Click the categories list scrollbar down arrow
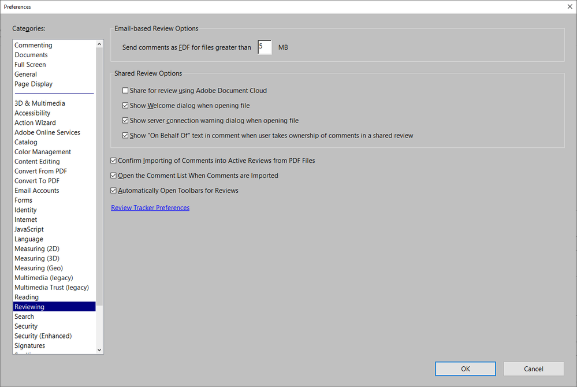The width and height of the screenshot is (577, 387). tap(99, 349)
